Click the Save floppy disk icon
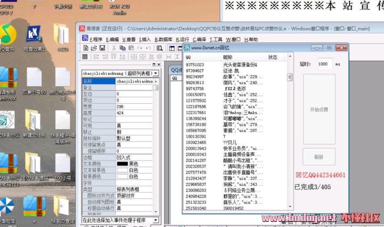 (x=102, y=48)
